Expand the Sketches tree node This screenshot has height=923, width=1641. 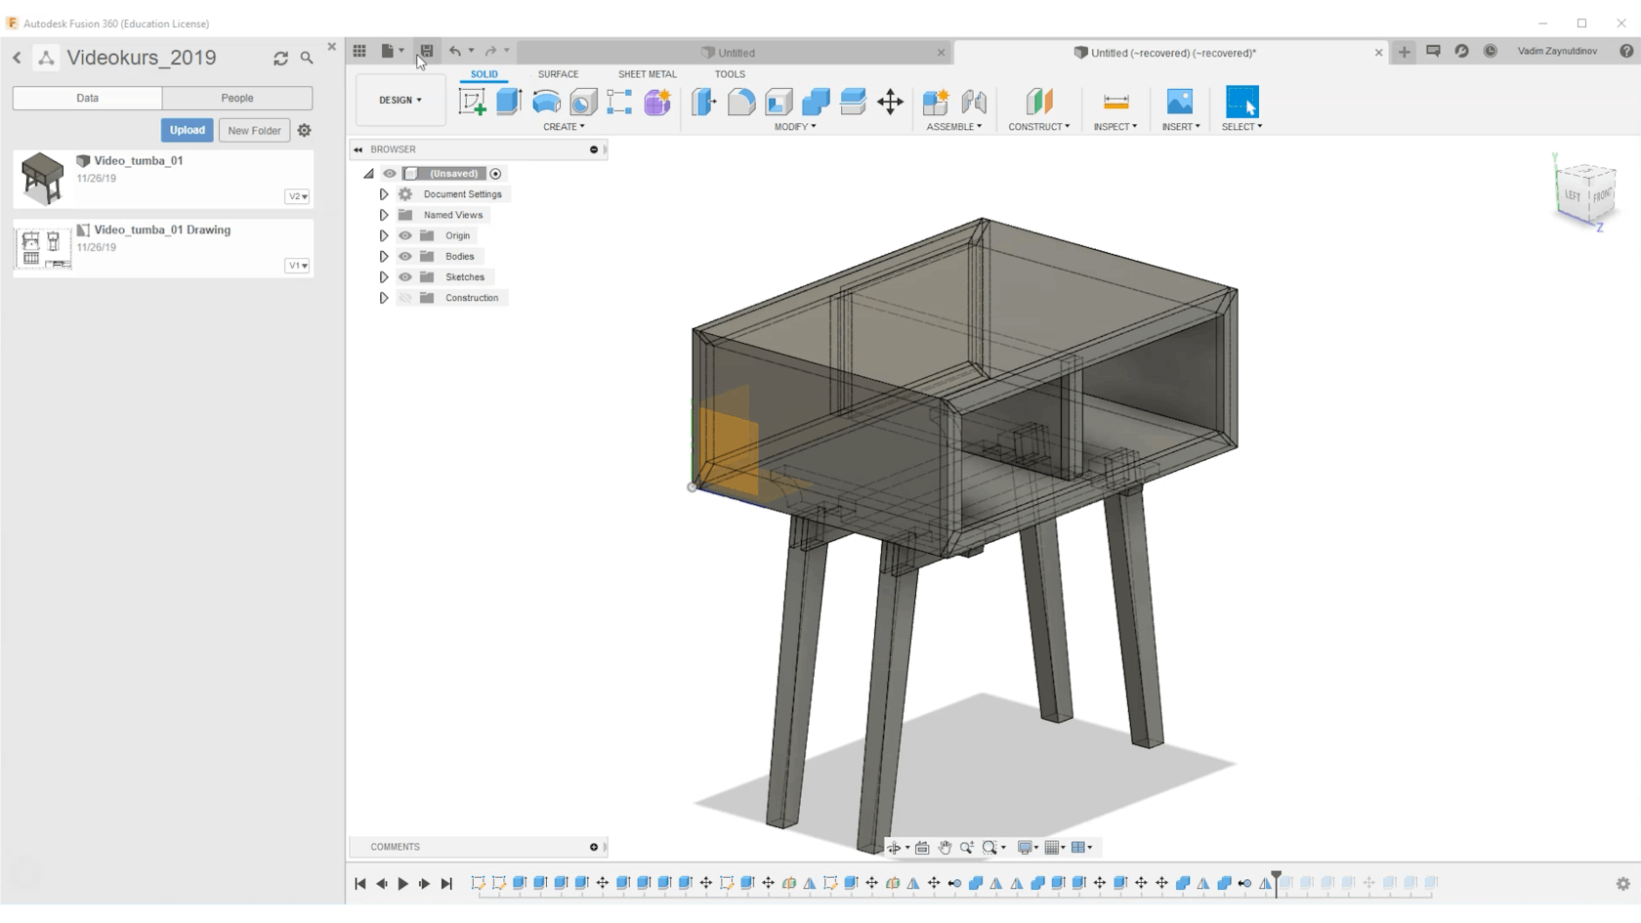[384, 277]
